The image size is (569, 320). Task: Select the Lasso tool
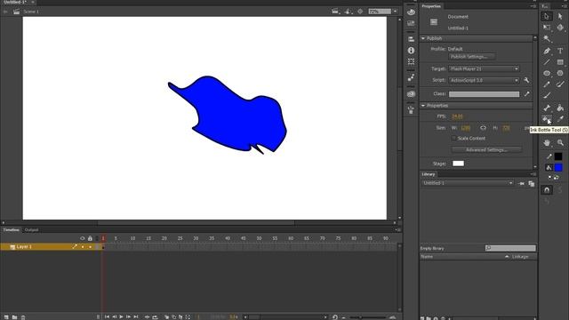click(x=547, y=38)
